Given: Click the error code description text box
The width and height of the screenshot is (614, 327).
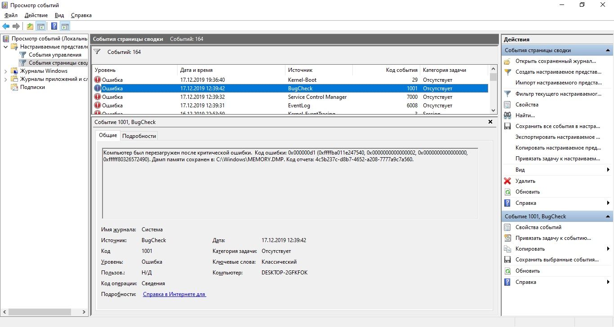Looking at the screenshot, I should pos(290,183).
